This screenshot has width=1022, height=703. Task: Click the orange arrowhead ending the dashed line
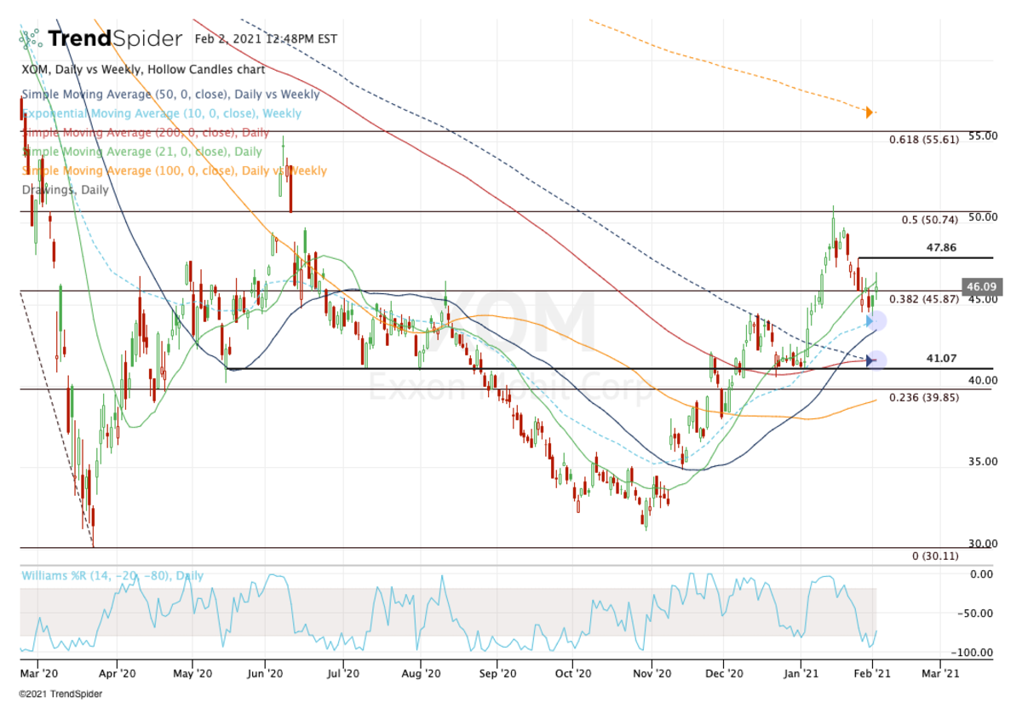click(x=869, y=112)
